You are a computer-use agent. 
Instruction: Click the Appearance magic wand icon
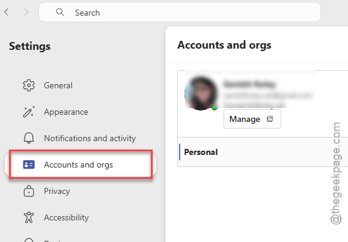pos(29,112)
